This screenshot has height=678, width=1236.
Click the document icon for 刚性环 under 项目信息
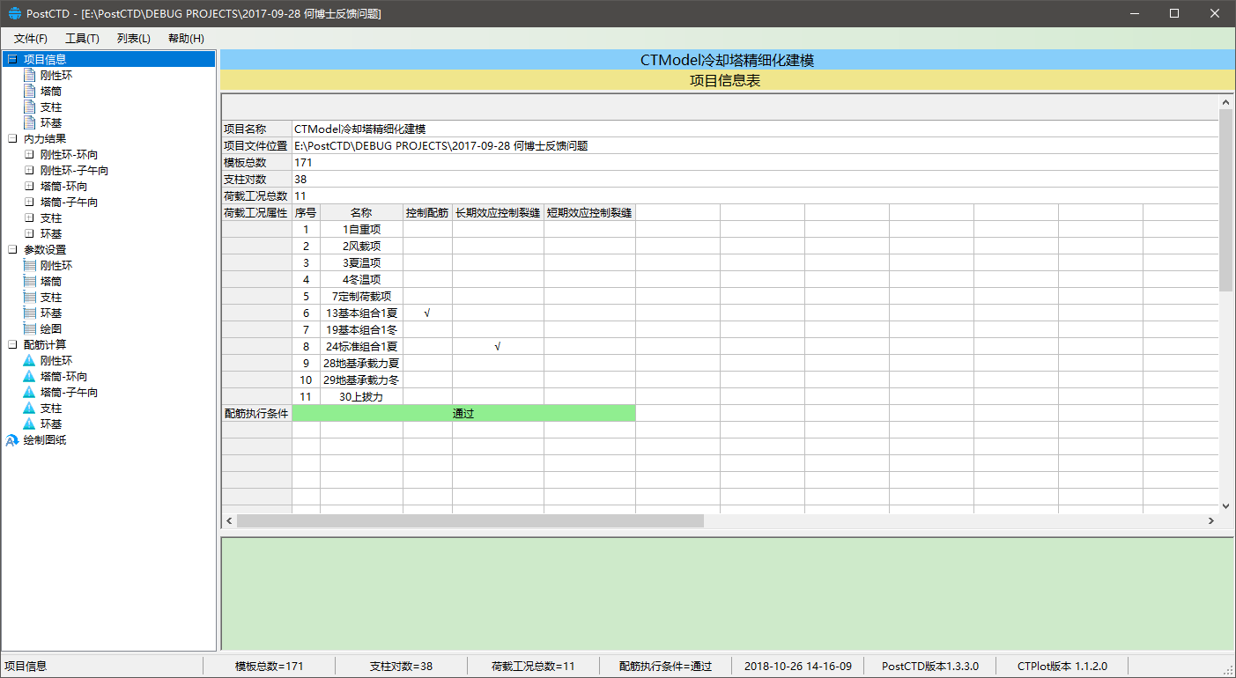(x=30, y=76)
